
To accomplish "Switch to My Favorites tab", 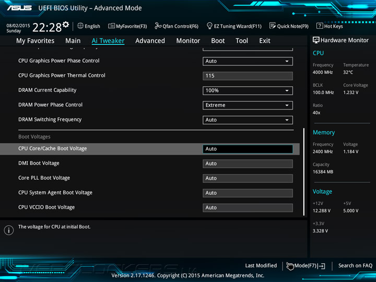I will coord(36,41).
